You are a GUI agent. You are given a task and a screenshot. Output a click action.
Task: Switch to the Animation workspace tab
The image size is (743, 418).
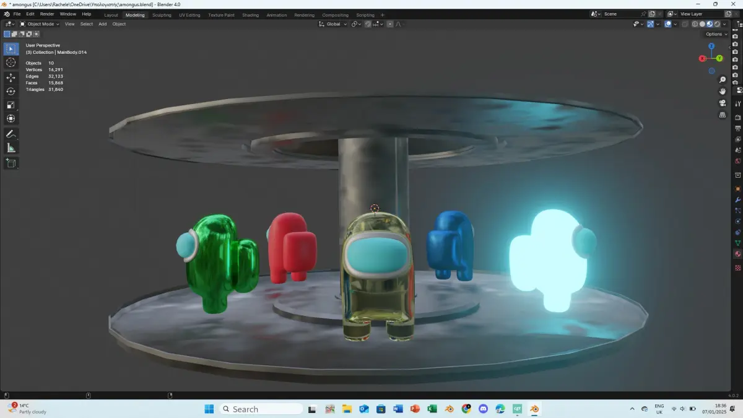[276, 15]
